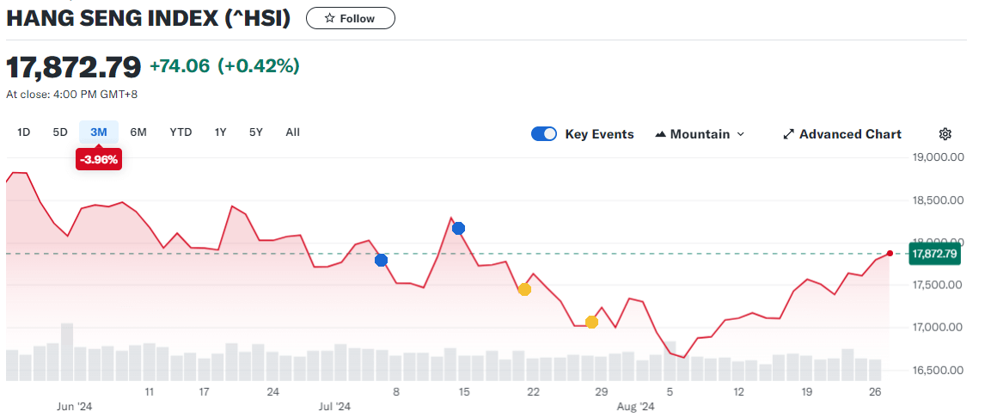The height and width of the screenshot is (418, 985).
Task: Select the 1D time range
Action: [x=24, y=132]
